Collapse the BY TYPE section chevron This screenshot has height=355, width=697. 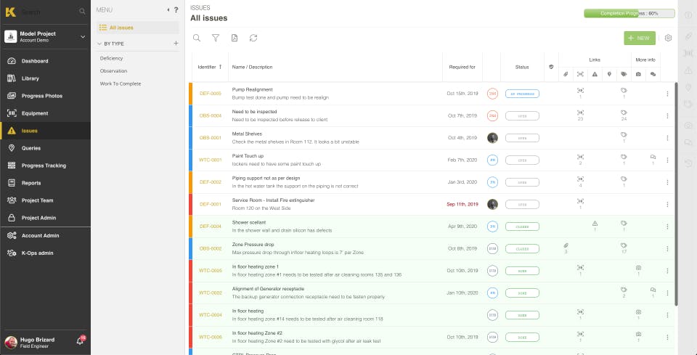click(x=99, y=44)
